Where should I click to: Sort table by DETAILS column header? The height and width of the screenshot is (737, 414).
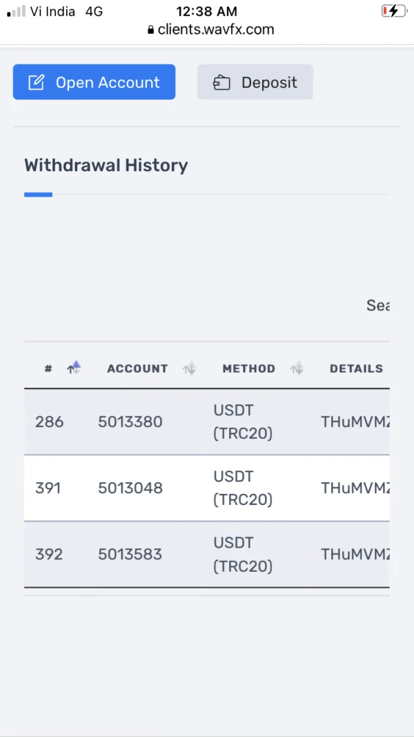356,369
